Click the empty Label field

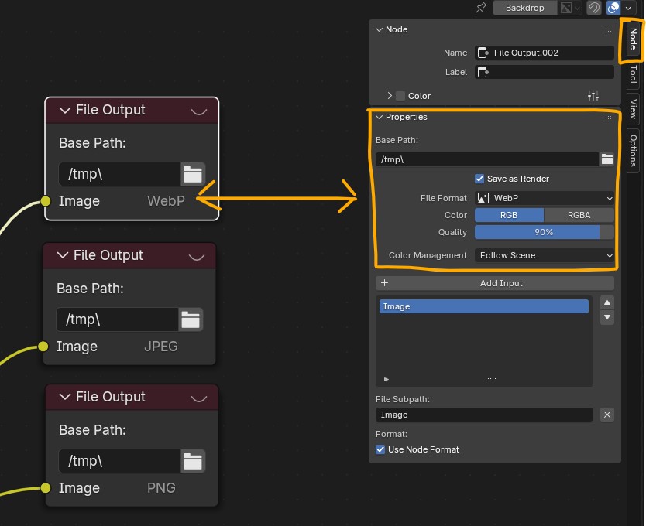(x=545, y=72)
